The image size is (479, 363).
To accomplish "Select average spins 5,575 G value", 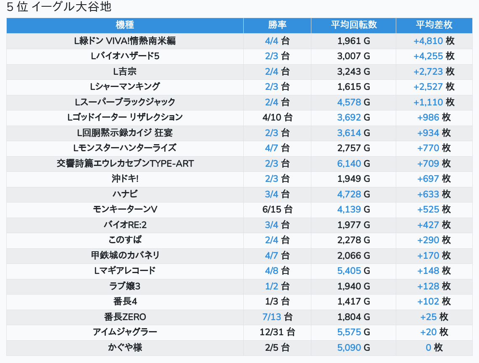I will click(353, 332).
